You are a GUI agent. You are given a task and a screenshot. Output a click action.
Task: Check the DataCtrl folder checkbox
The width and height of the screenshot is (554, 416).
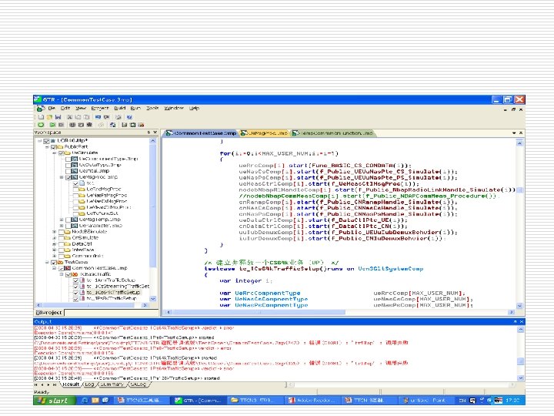point(61,243)
